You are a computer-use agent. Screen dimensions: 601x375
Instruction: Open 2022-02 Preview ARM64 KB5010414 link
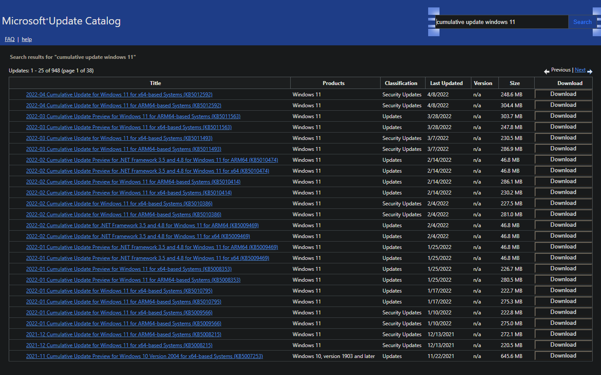tap(133, 182)
